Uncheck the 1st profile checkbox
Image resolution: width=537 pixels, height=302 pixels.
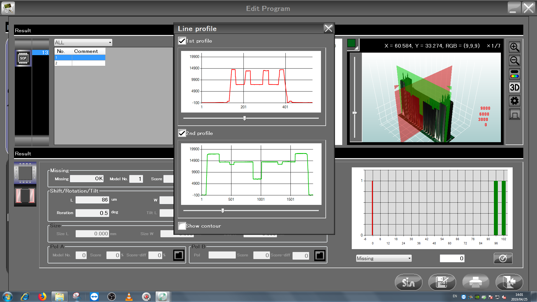pyautogui.click(x=182, y=41)
